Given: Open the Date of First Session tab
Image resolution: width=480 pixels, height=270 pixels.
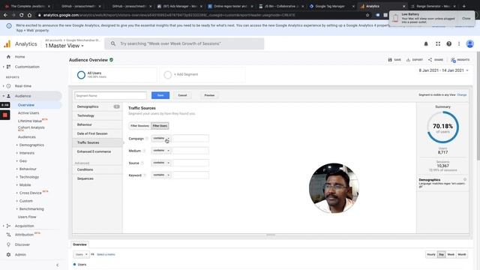Looking at the screenshot, I should (x=97, y=133).
